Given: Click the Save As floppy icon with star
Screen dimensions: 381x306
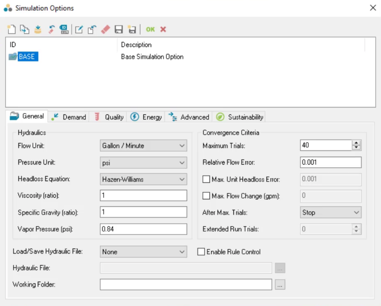Looking at the screenshot, I should coord(132,29).
